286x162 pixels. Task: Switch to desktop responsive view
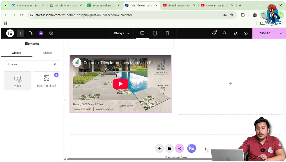(x=142, y=33)
